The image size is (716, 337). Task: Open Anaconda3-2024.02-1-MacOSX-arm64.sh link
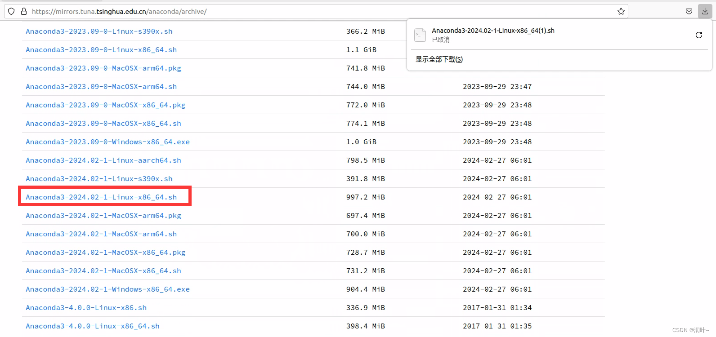[x=101, y=234]
